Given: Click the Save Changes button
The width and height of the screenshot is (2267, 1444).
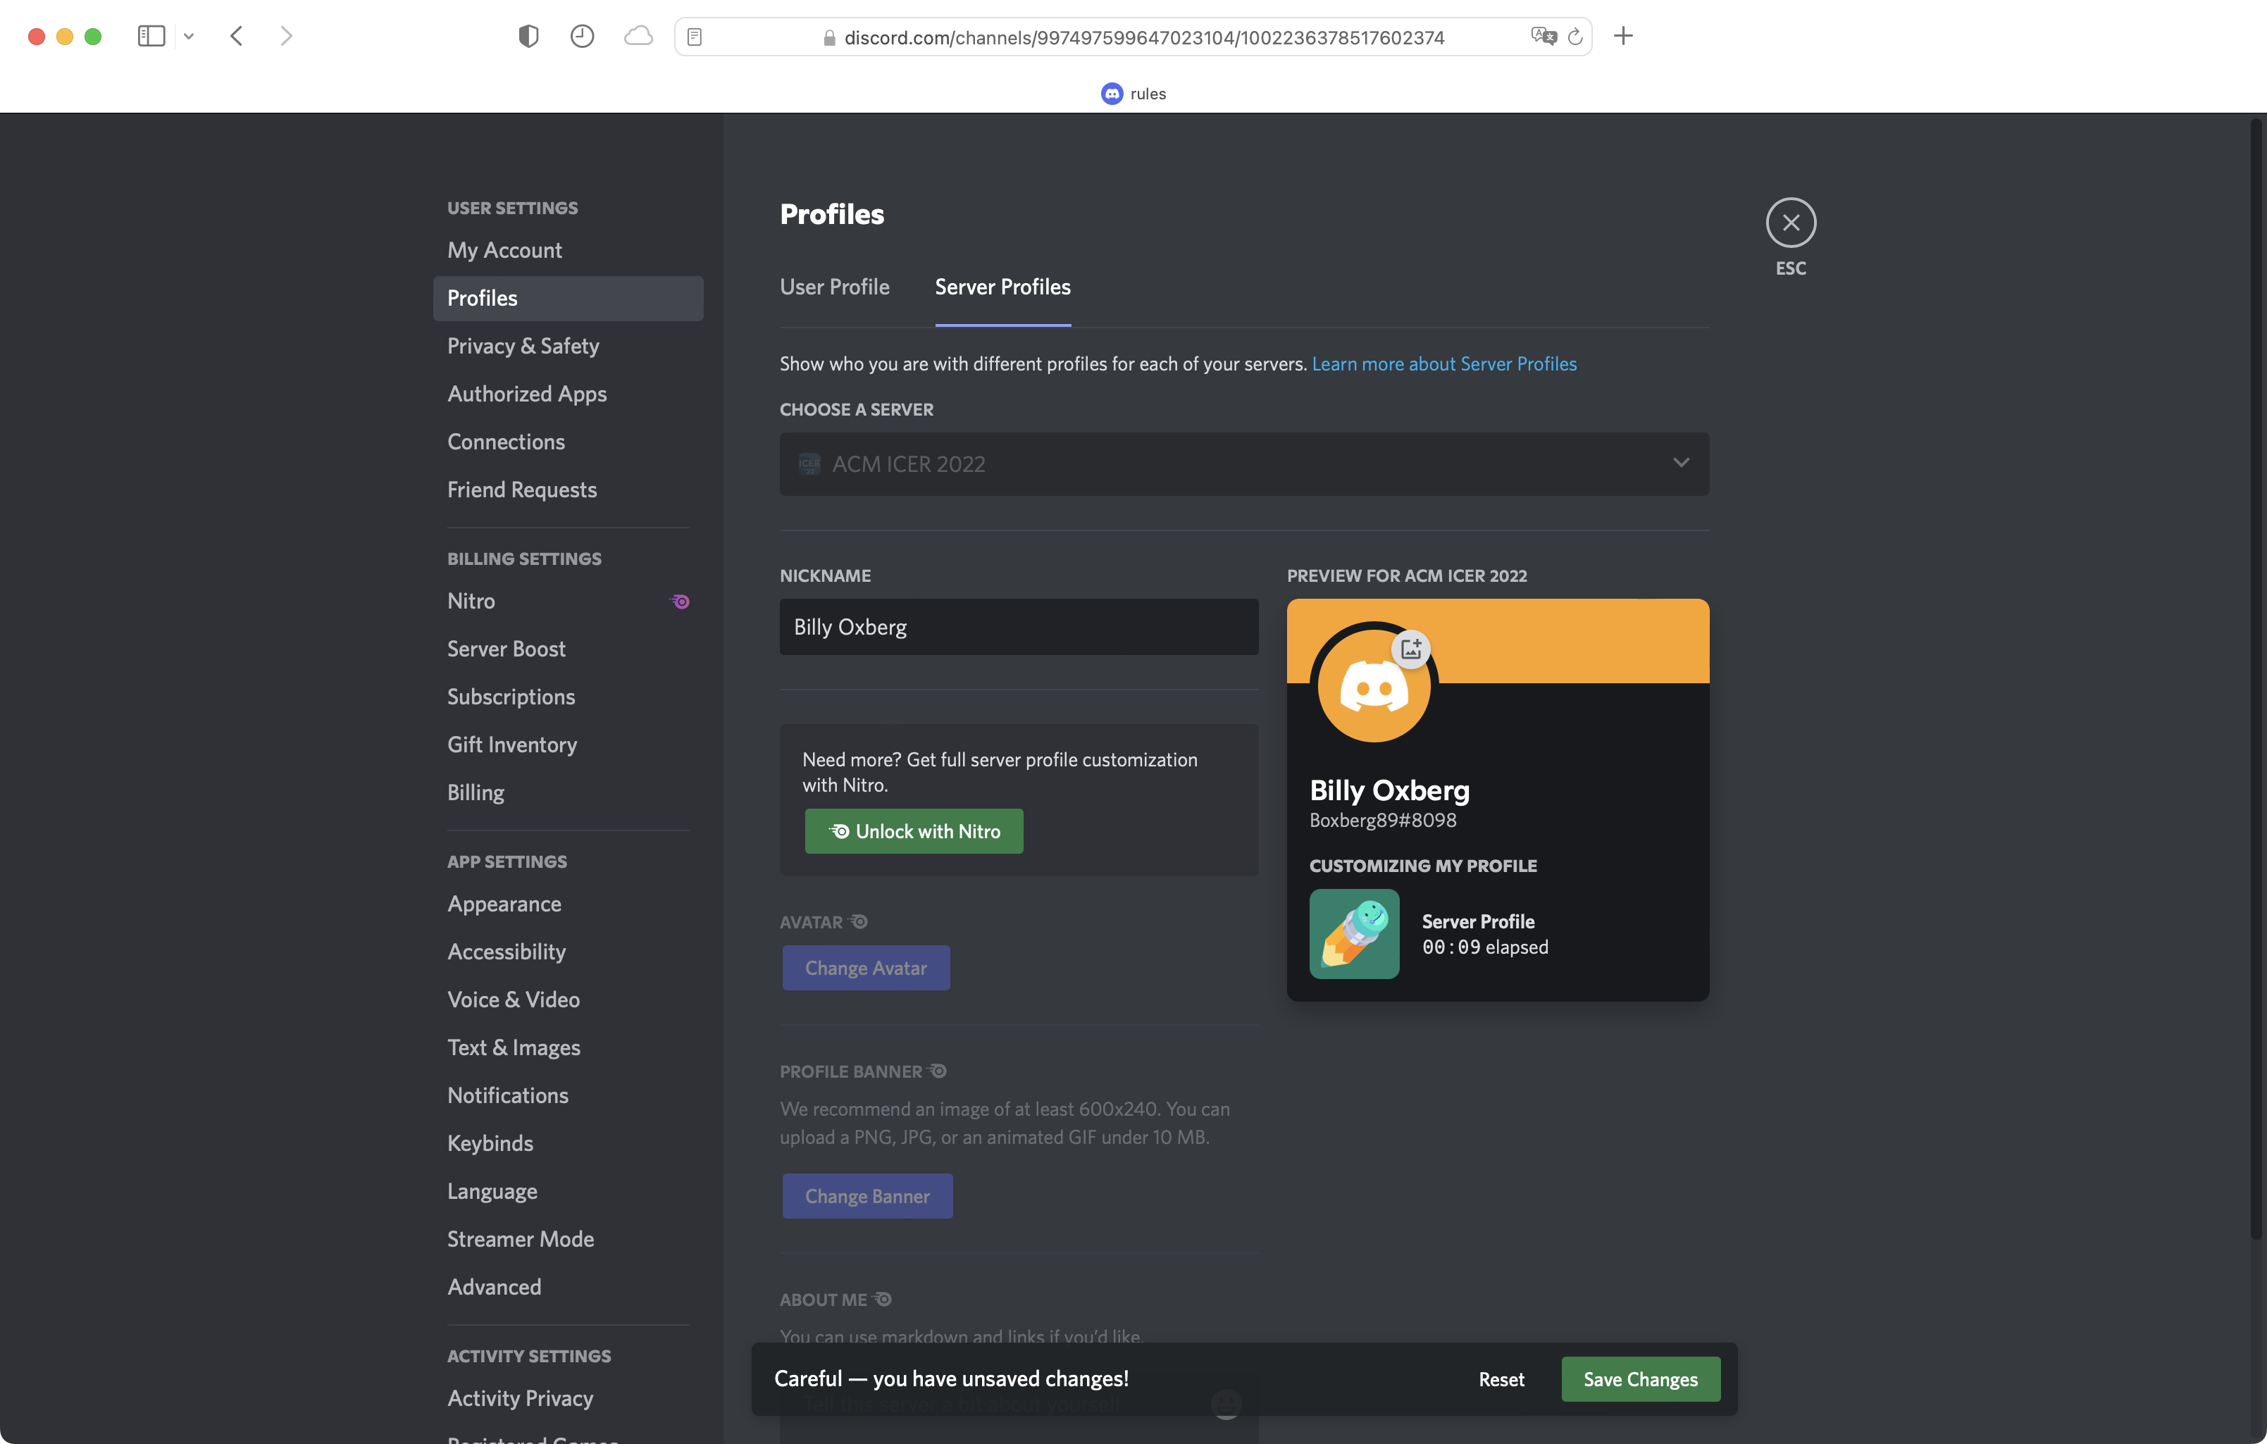Looking at the screenshot, I should [1640, 1379].
